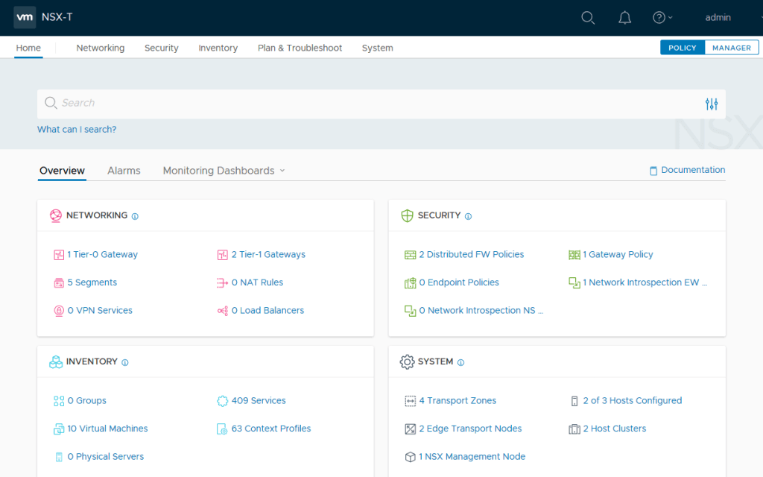The width and height of the screenshot is (763, 477).
Task: Click the Security section info icon
Action: point(468,216)
